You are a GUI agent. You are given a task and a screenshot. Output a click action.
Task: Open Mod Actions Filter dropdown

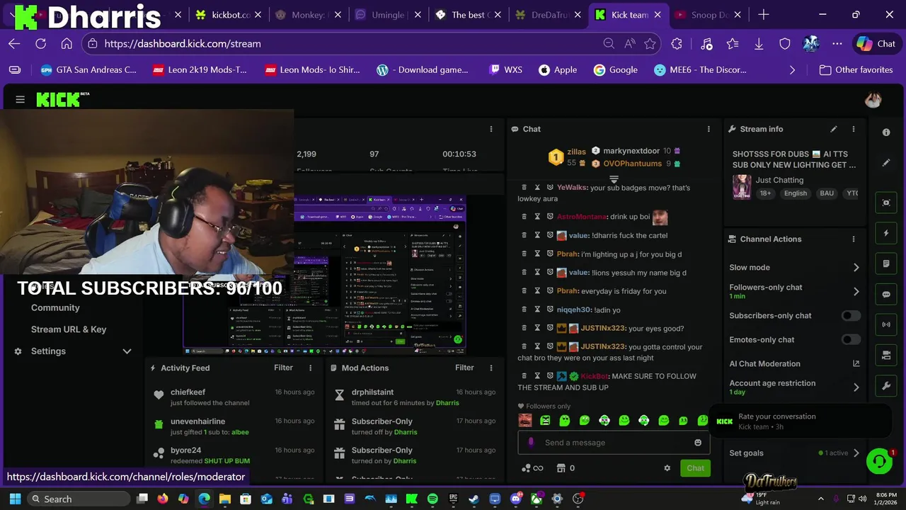[464, 368]
